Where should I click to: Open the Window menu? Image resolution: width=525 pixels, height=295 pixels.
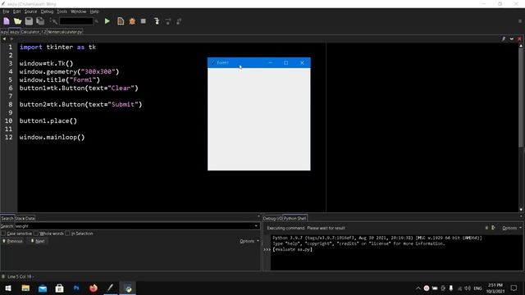pyautogui.click(x=79, y=11)
